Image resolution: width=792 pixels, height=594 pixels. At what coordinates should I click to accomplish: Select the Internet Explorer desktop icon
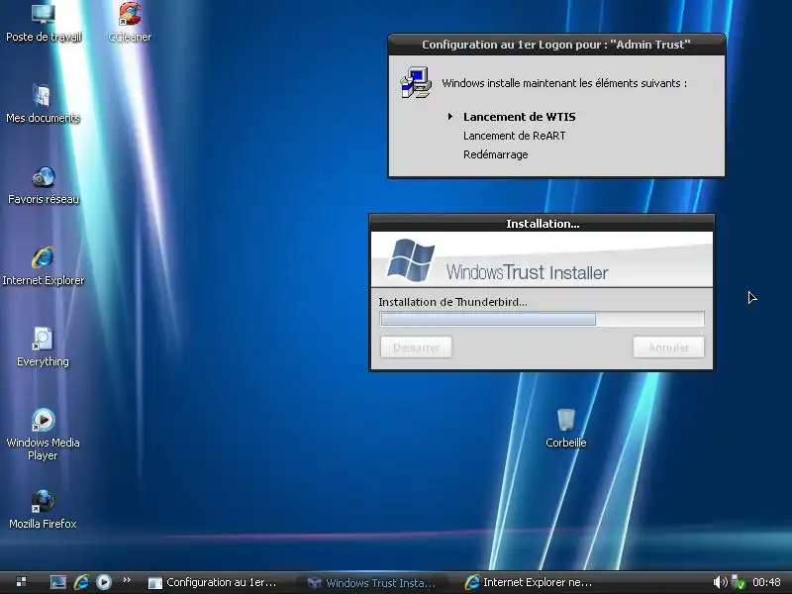(x=43, y=265)
